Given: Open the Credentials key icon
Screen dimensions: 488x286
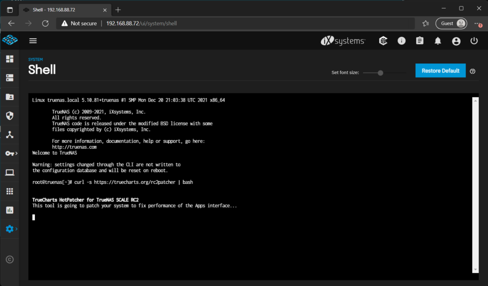Looking at the screenshot, I should [10, 153].
